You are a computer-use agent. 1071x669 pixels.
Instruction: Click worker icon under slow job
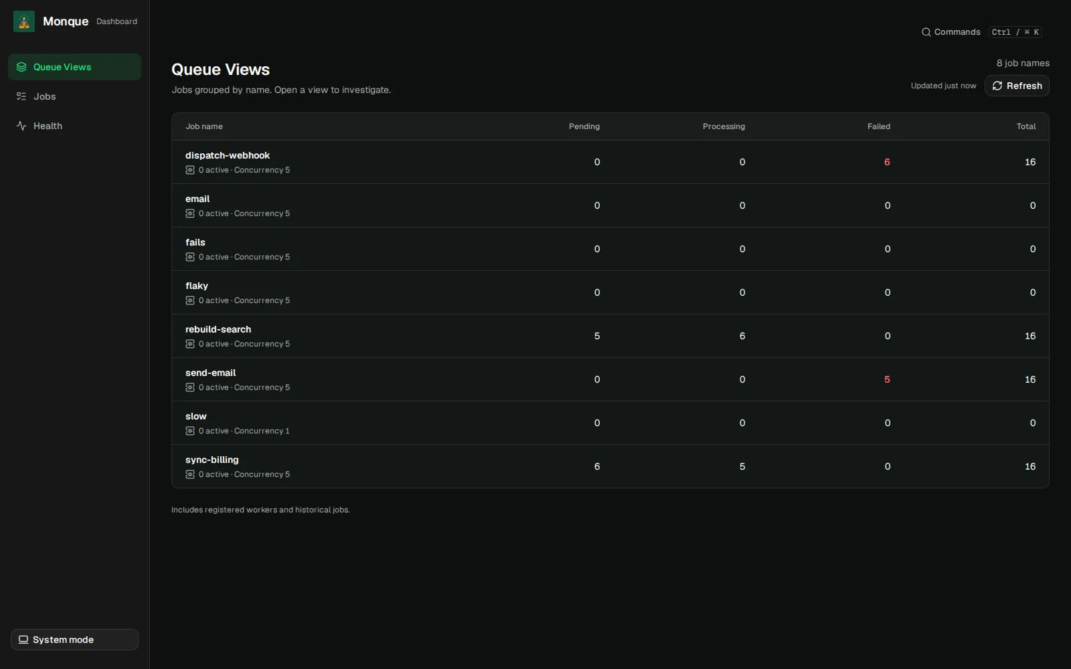click(x=190, y=431)
